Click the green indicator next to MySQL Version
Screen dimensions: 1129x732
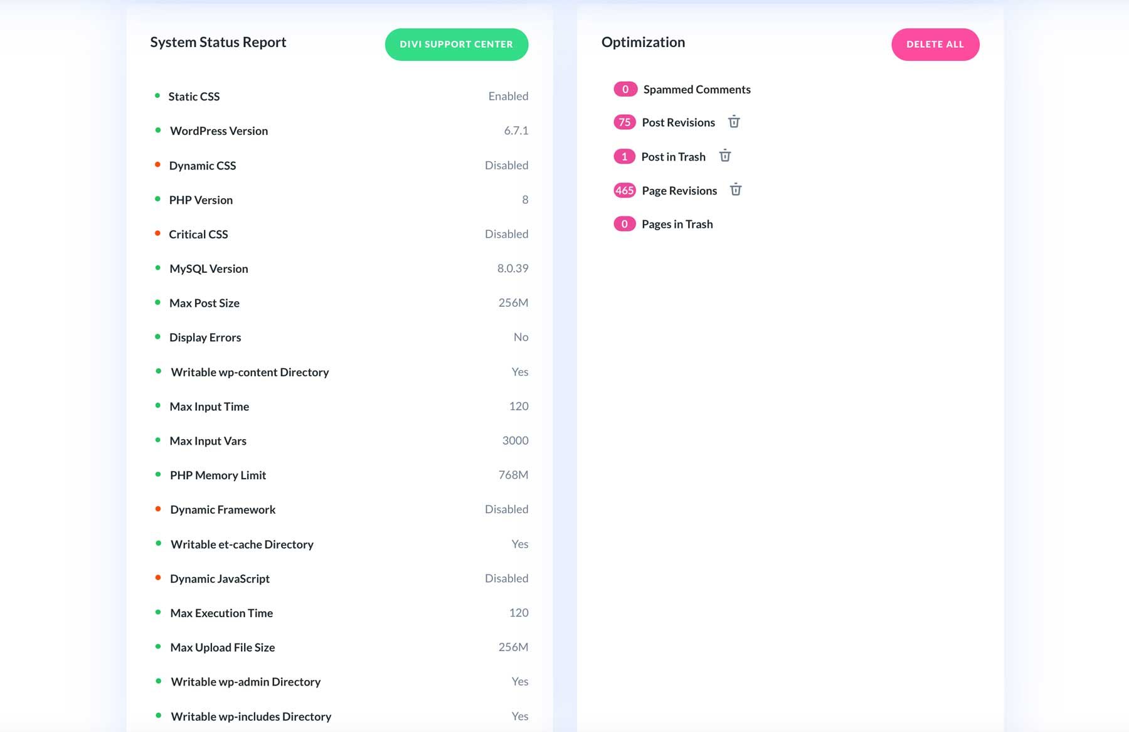tap(158, 267)
